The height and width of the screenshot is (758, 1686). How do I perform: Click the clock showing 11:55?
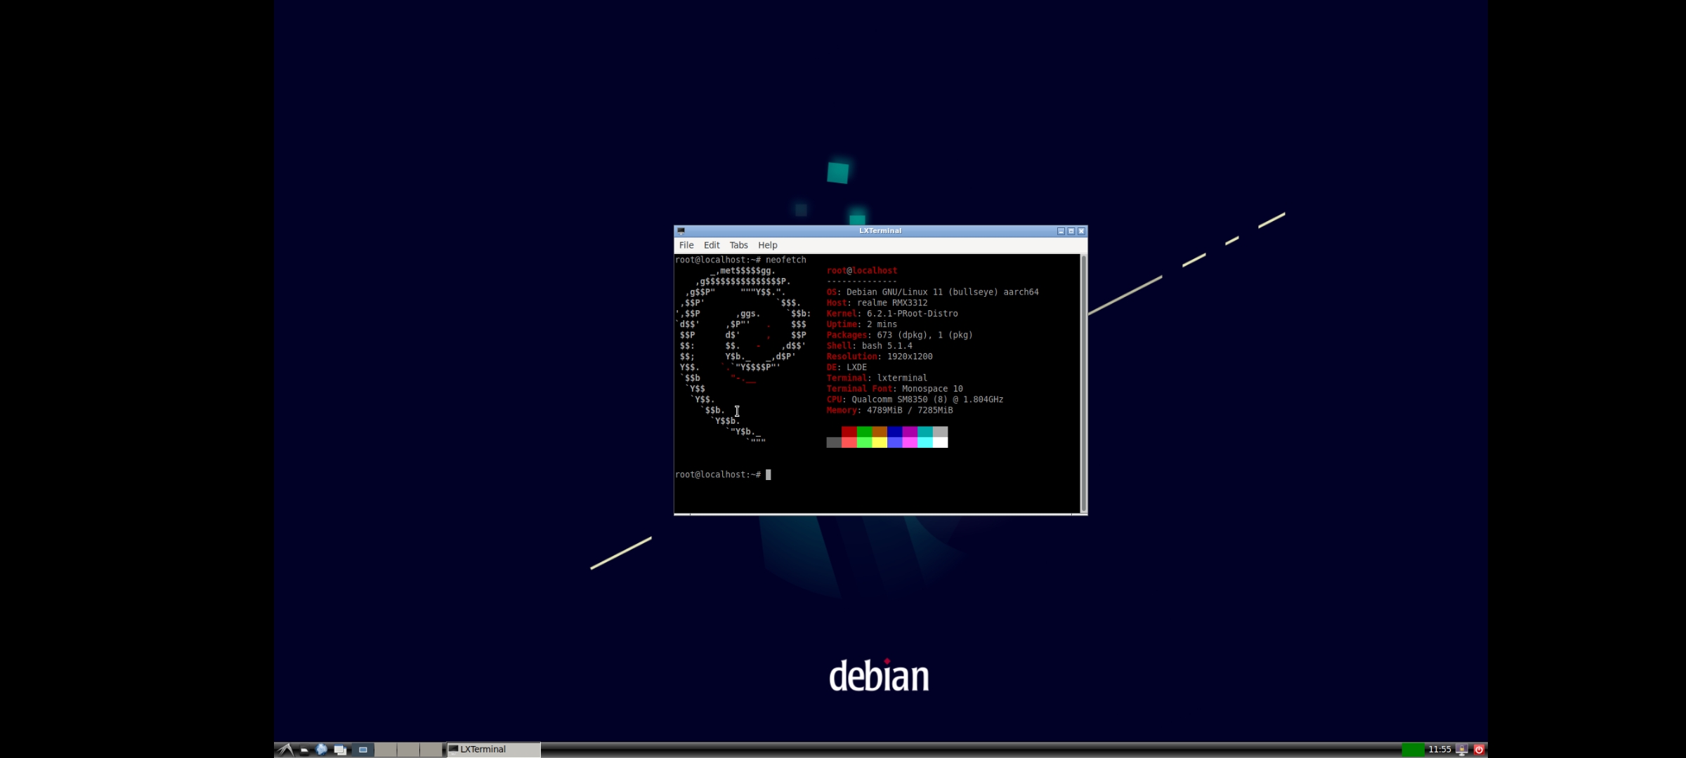pyautogui.click(x=1440, y=749)
